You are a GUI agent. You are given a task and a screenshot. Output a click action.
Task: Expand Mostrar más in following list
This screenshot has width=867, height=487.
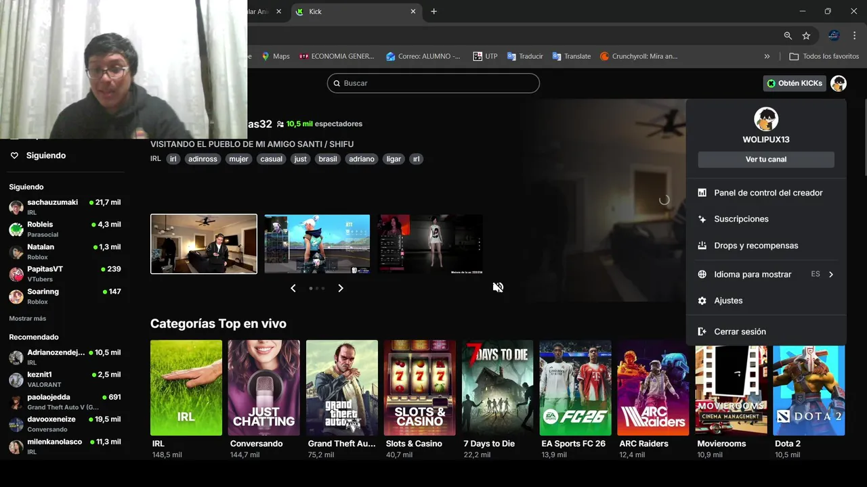coord(28,319)
